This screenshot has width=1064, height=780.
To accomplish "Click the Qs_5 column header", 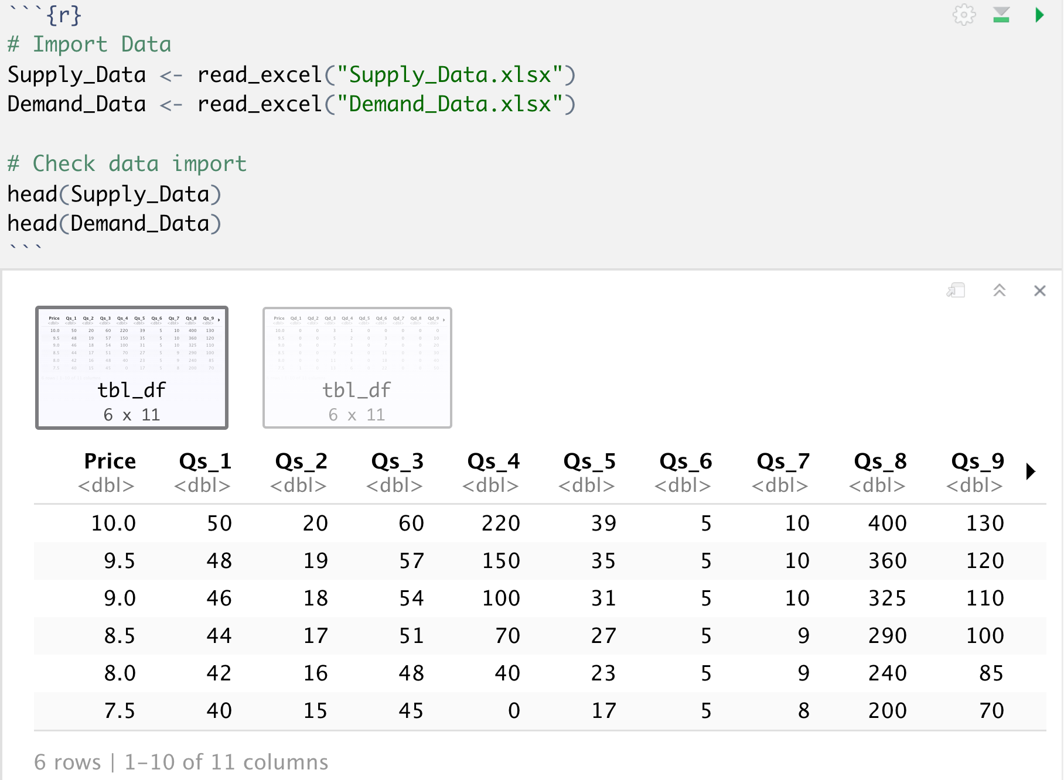I will (589, 461).
